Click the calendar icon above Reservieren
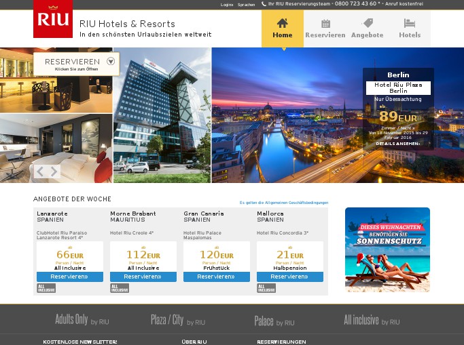 (x=325, y=23)
